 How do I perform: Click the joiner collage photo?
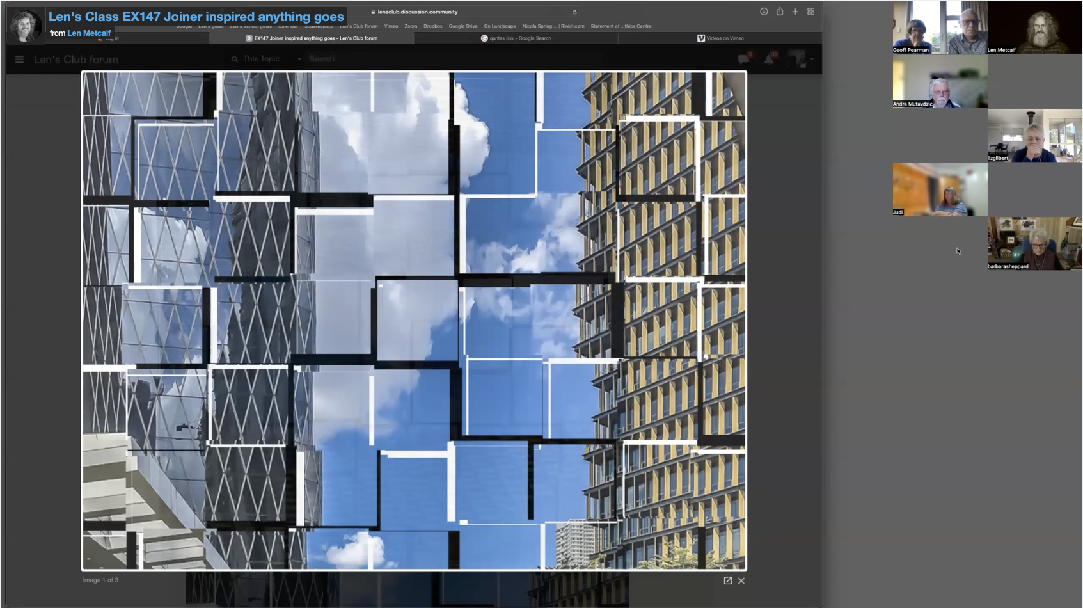tap(414, 321)
